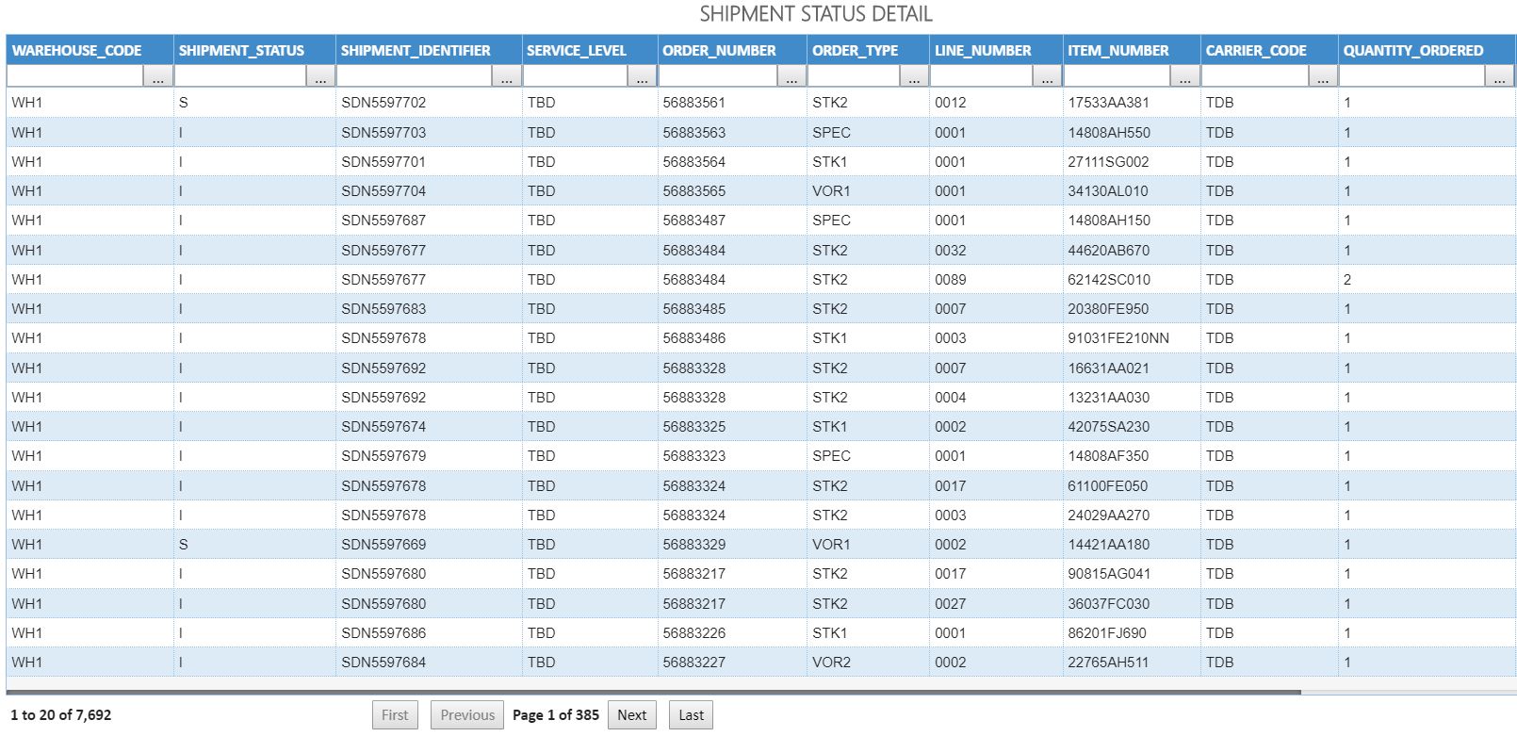Open filter options button for SHIPMENT_IDENTIFIER column
The height and width of the screenshot is (753, 1517).
507,77
